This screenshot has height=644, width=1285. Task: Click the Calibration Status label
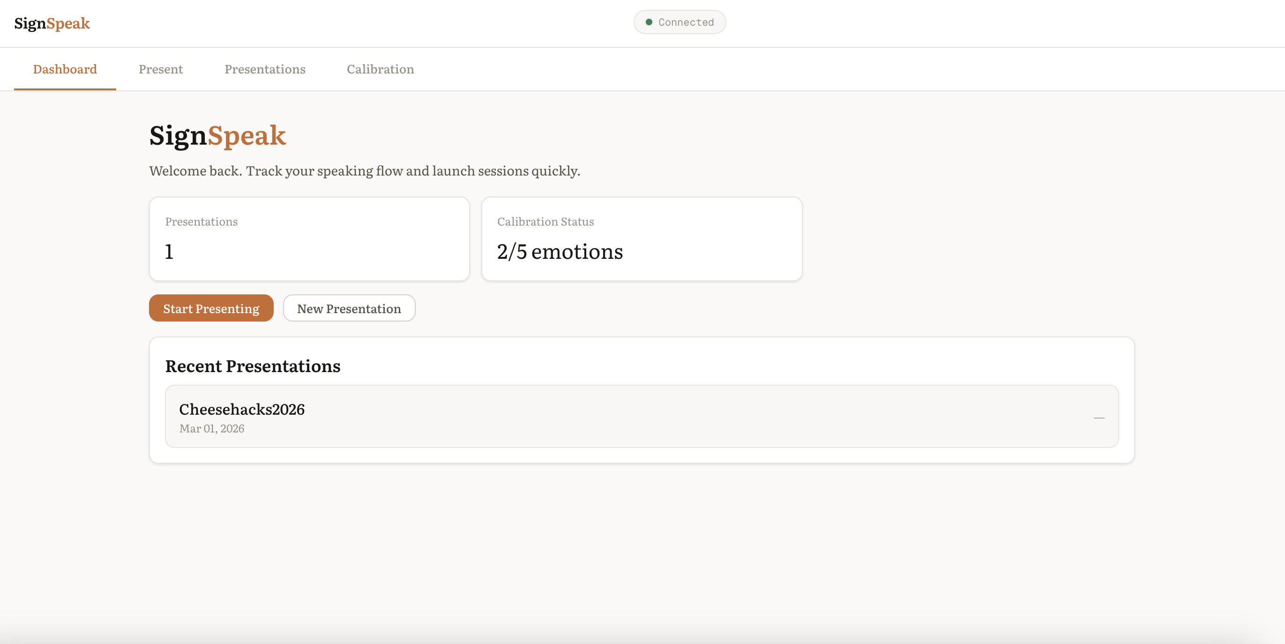tap(545, 222)
